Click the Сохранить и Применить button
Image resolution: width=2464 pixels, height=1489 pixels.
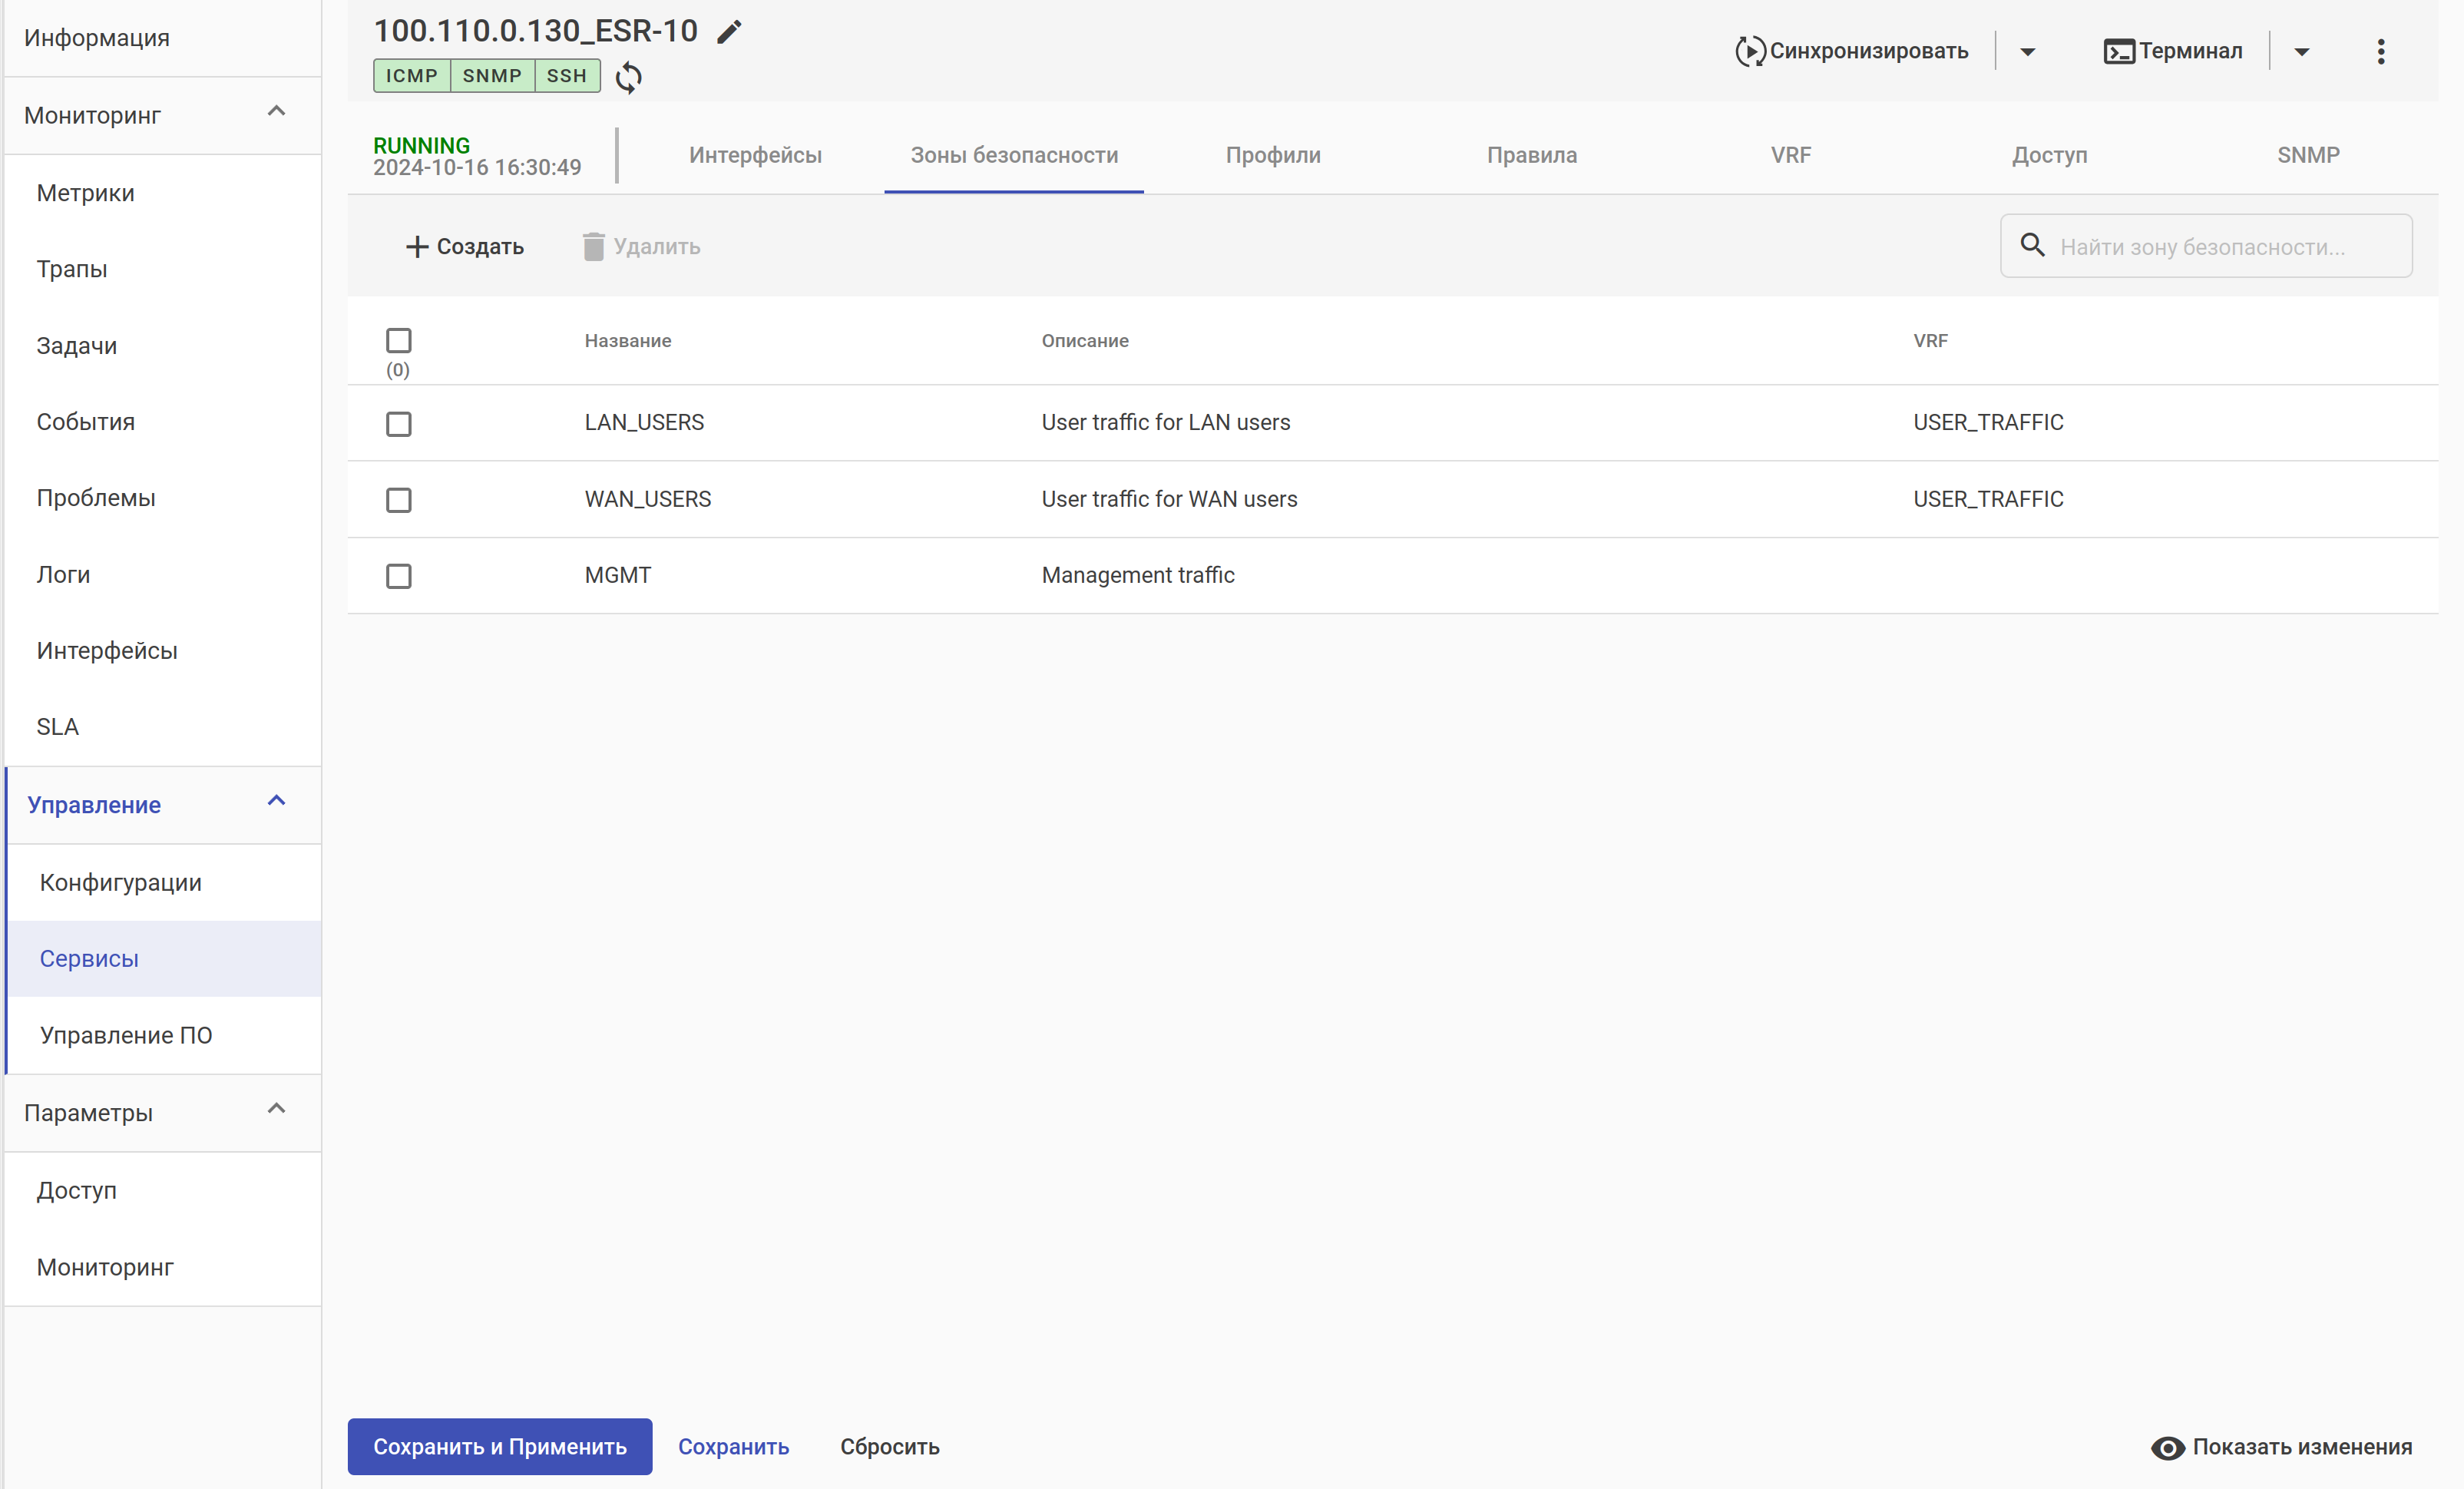(x=499, y=1446)
